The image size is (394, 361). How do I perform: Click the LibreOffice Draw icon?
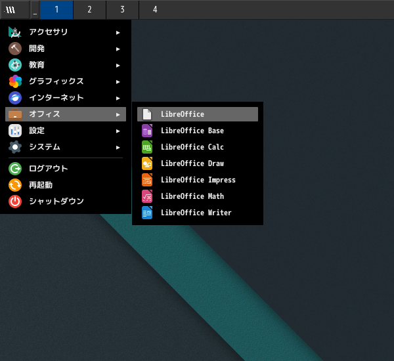(x=147, y=163)
